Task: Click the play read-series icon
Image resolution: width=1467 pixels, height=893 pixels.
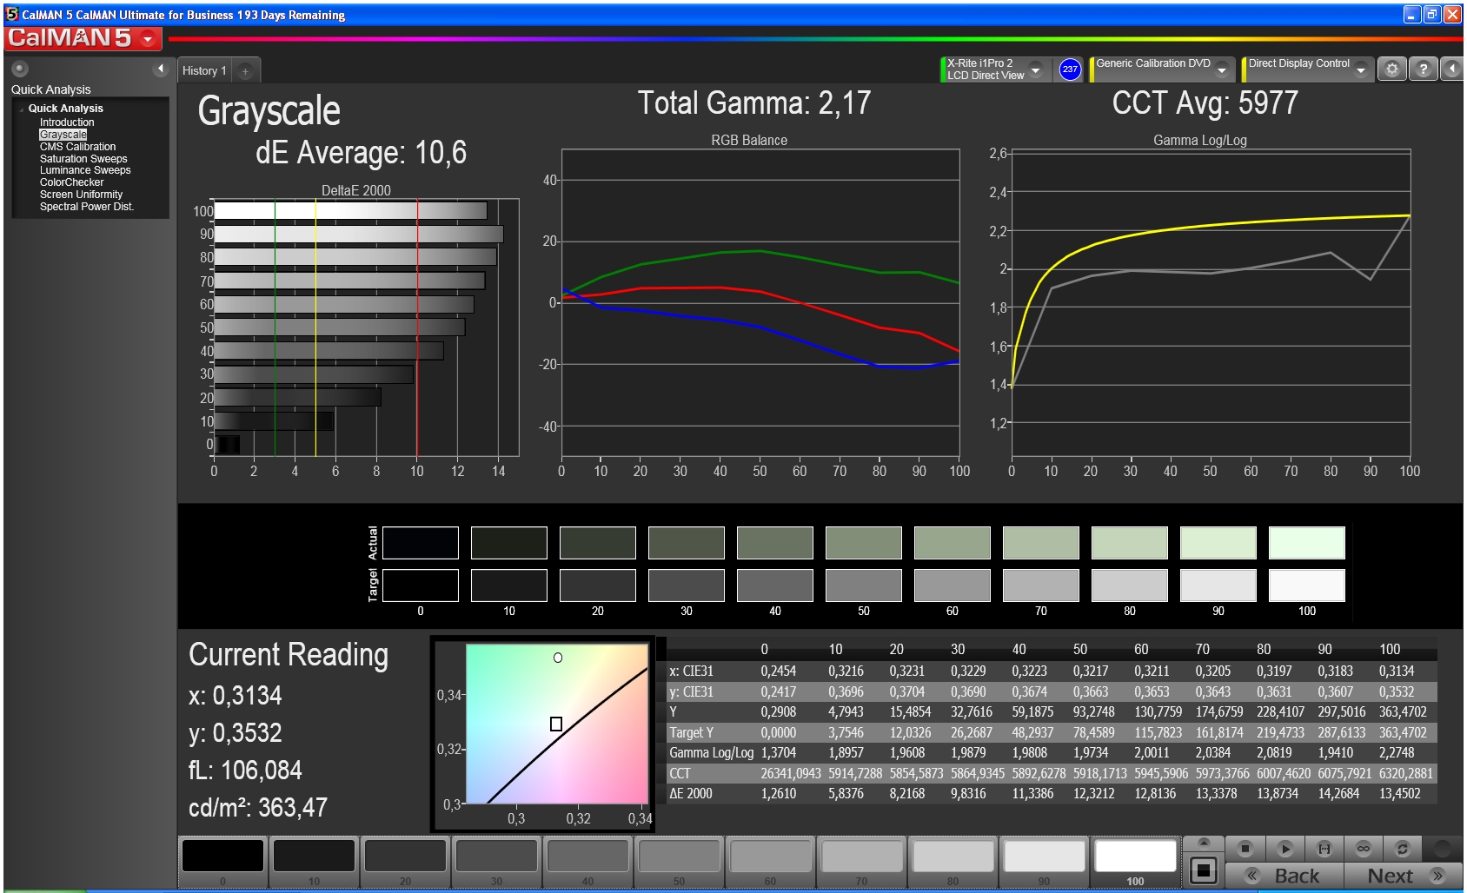Action: (x=1284, y=849)
